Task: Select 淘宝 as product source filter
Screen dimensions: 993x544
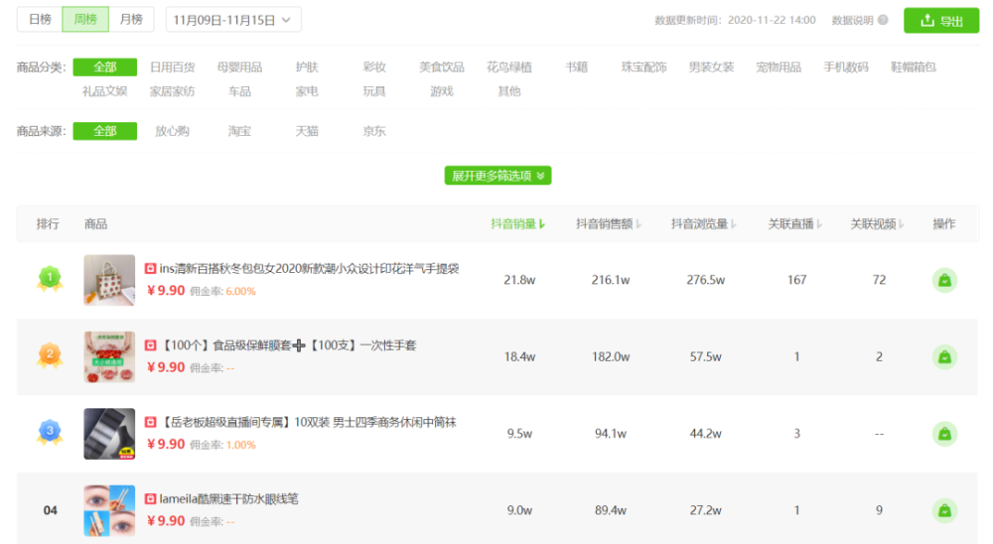Action: tap(239, 131)
